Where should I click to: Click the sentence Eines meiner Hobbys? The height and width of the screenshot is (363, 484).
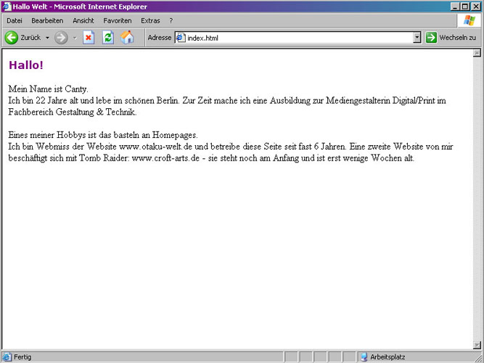103,135
